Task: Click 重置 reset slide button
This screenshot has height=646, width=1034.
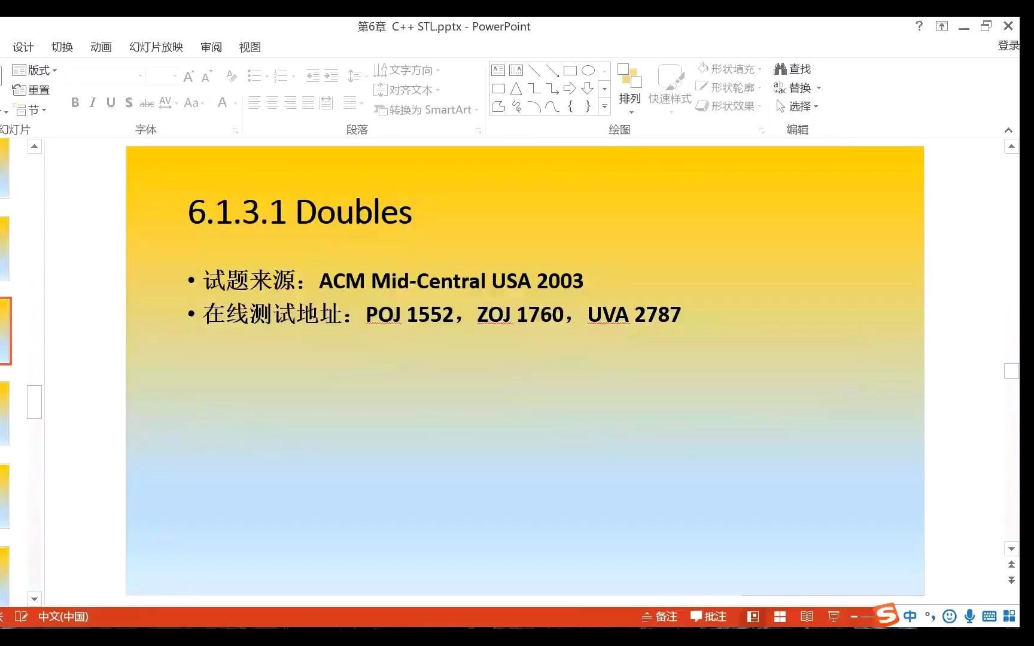Action: click(31, 90)
